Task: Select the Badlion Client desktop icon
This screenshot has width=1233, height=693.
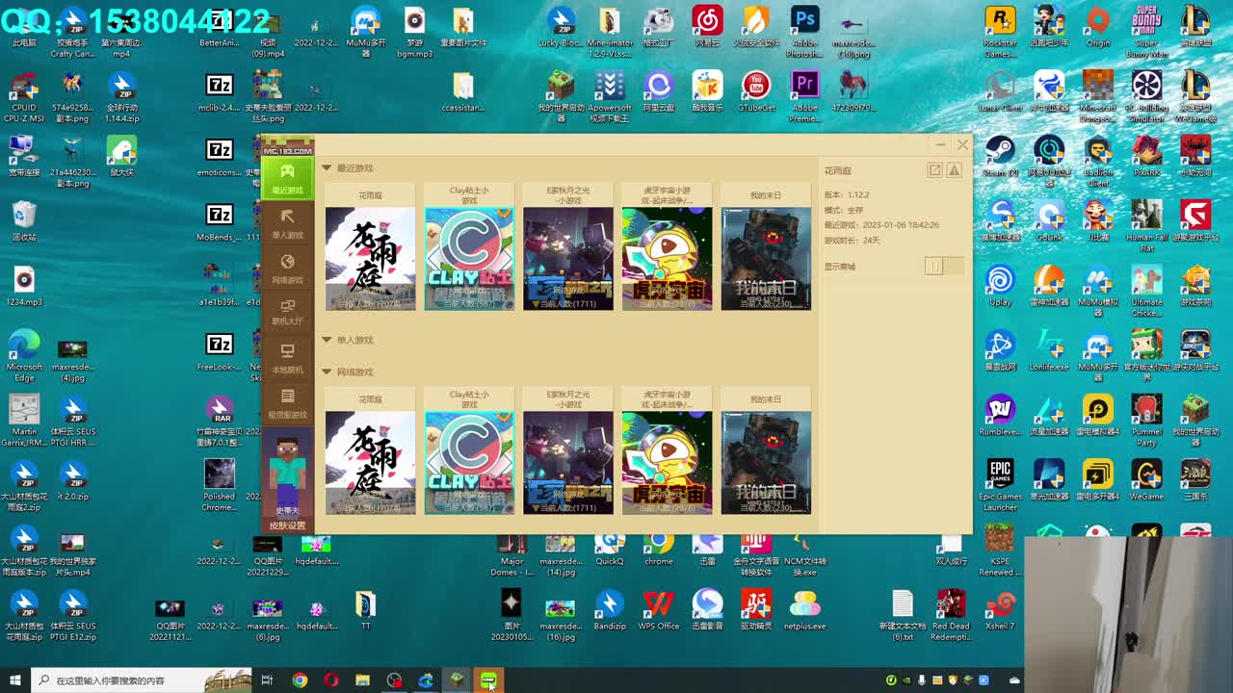Action: click(x=1098, y=162)
